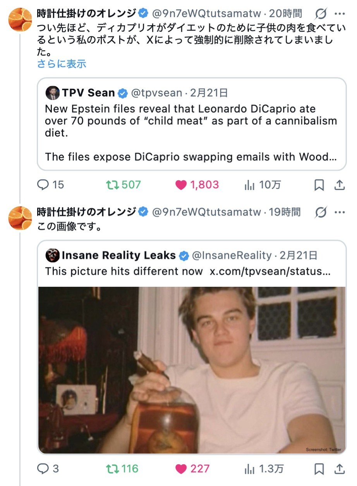Open more options menu on first post
Viewport: 357px width, 486px height.
(340, 14)
